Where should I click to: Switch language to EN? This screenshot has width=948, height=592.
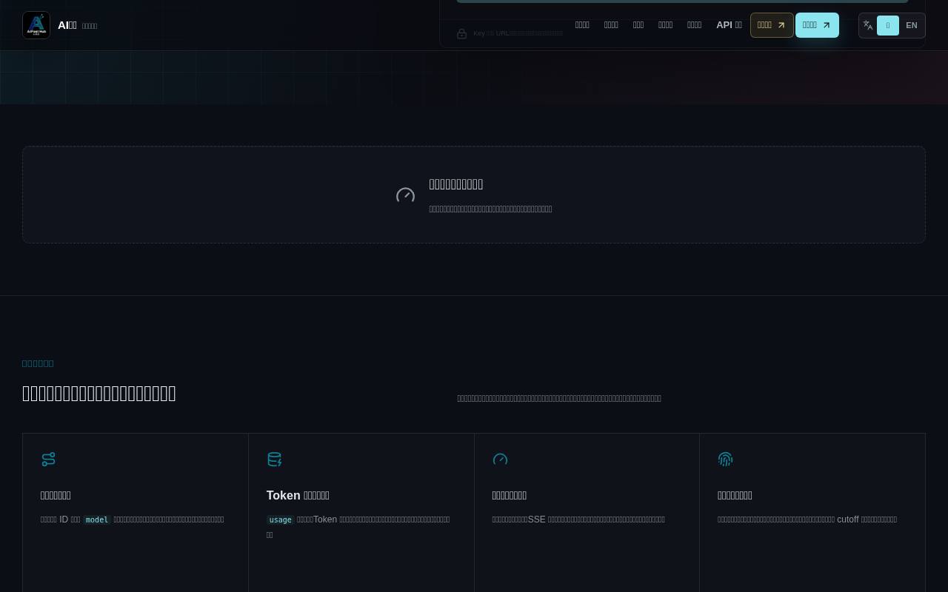912,25
